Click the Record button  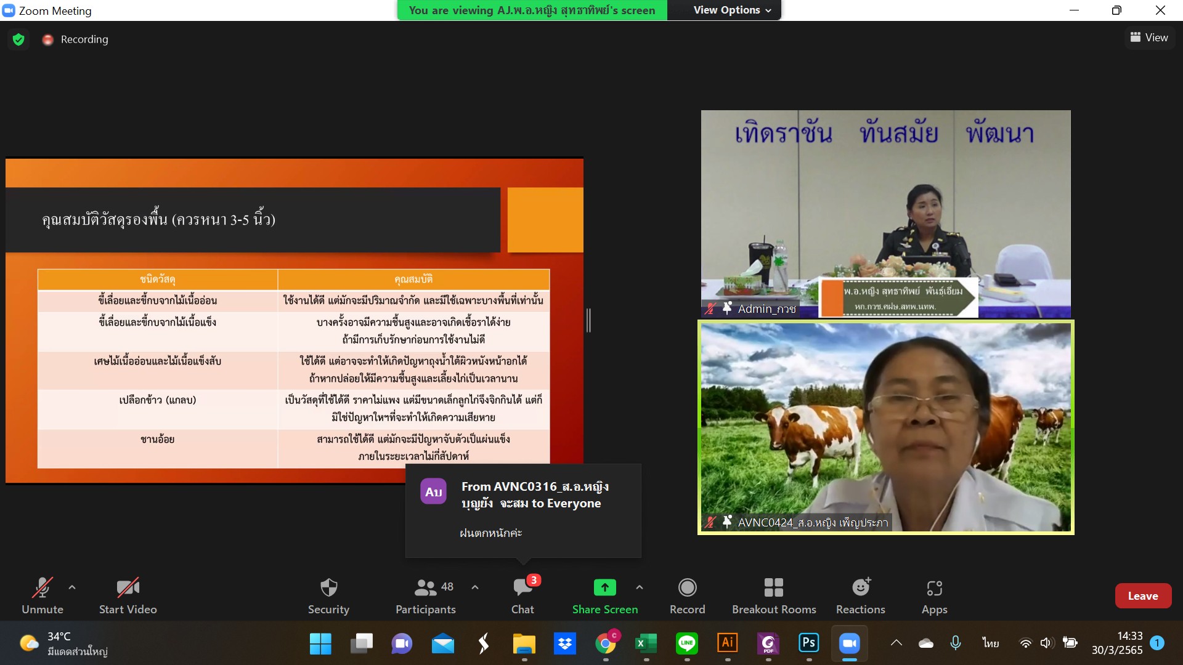[x=687, y=595]
